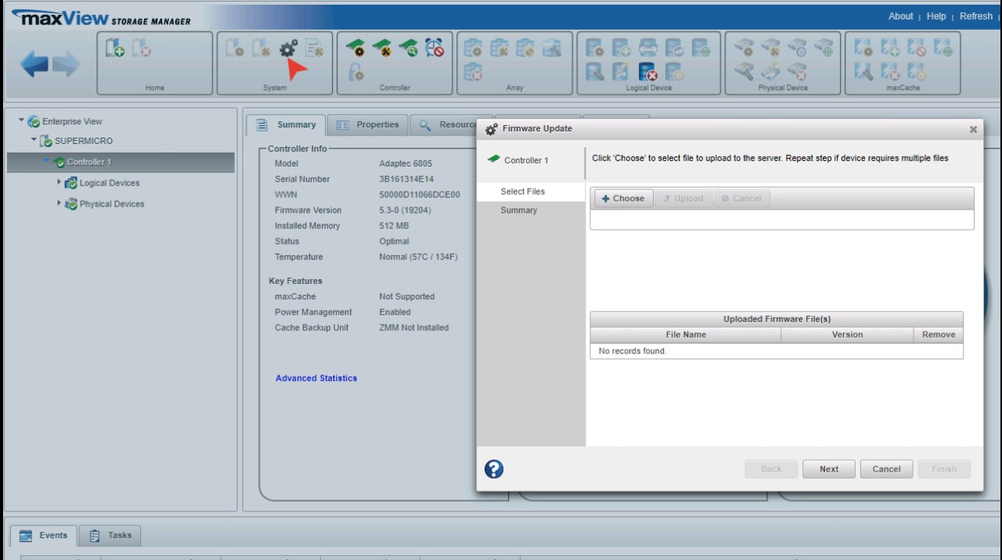This screenshot has height=560, width=1002.
Task: Click the Upload button
Action: (x=683, y=199)
